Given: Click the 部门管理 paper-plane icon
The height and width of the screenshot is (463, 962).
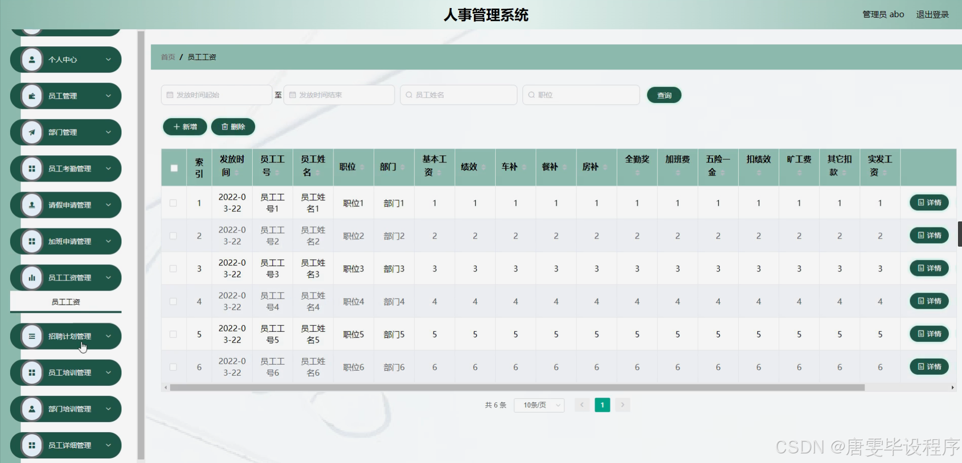Looking at the screenshot, I should [32, 132].
